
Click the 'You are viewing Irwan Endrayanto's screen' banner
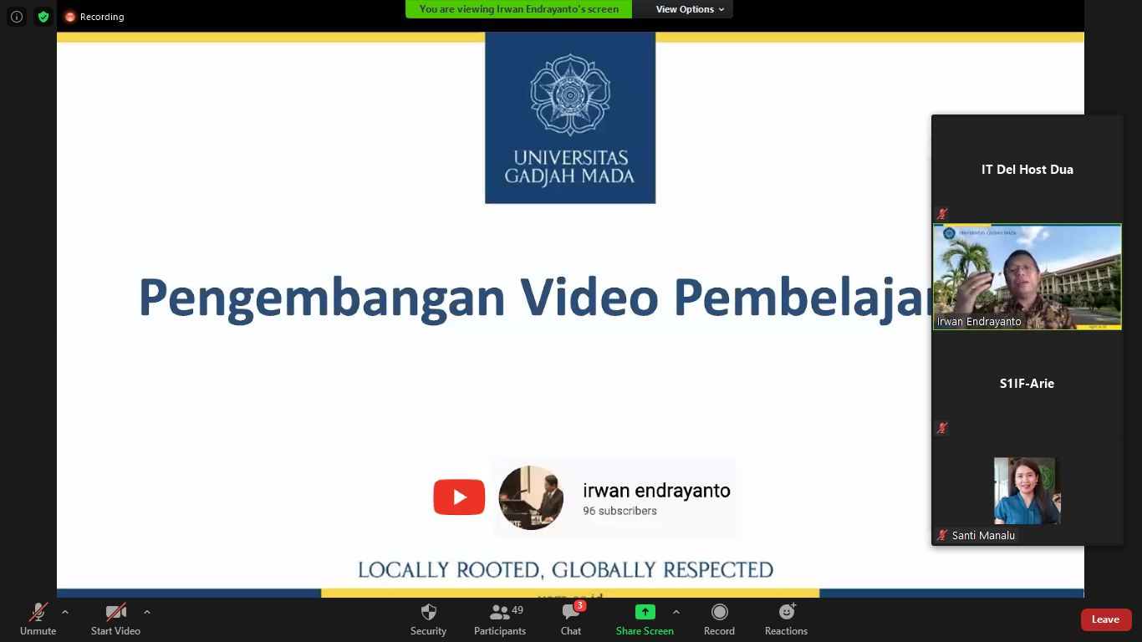519,9
